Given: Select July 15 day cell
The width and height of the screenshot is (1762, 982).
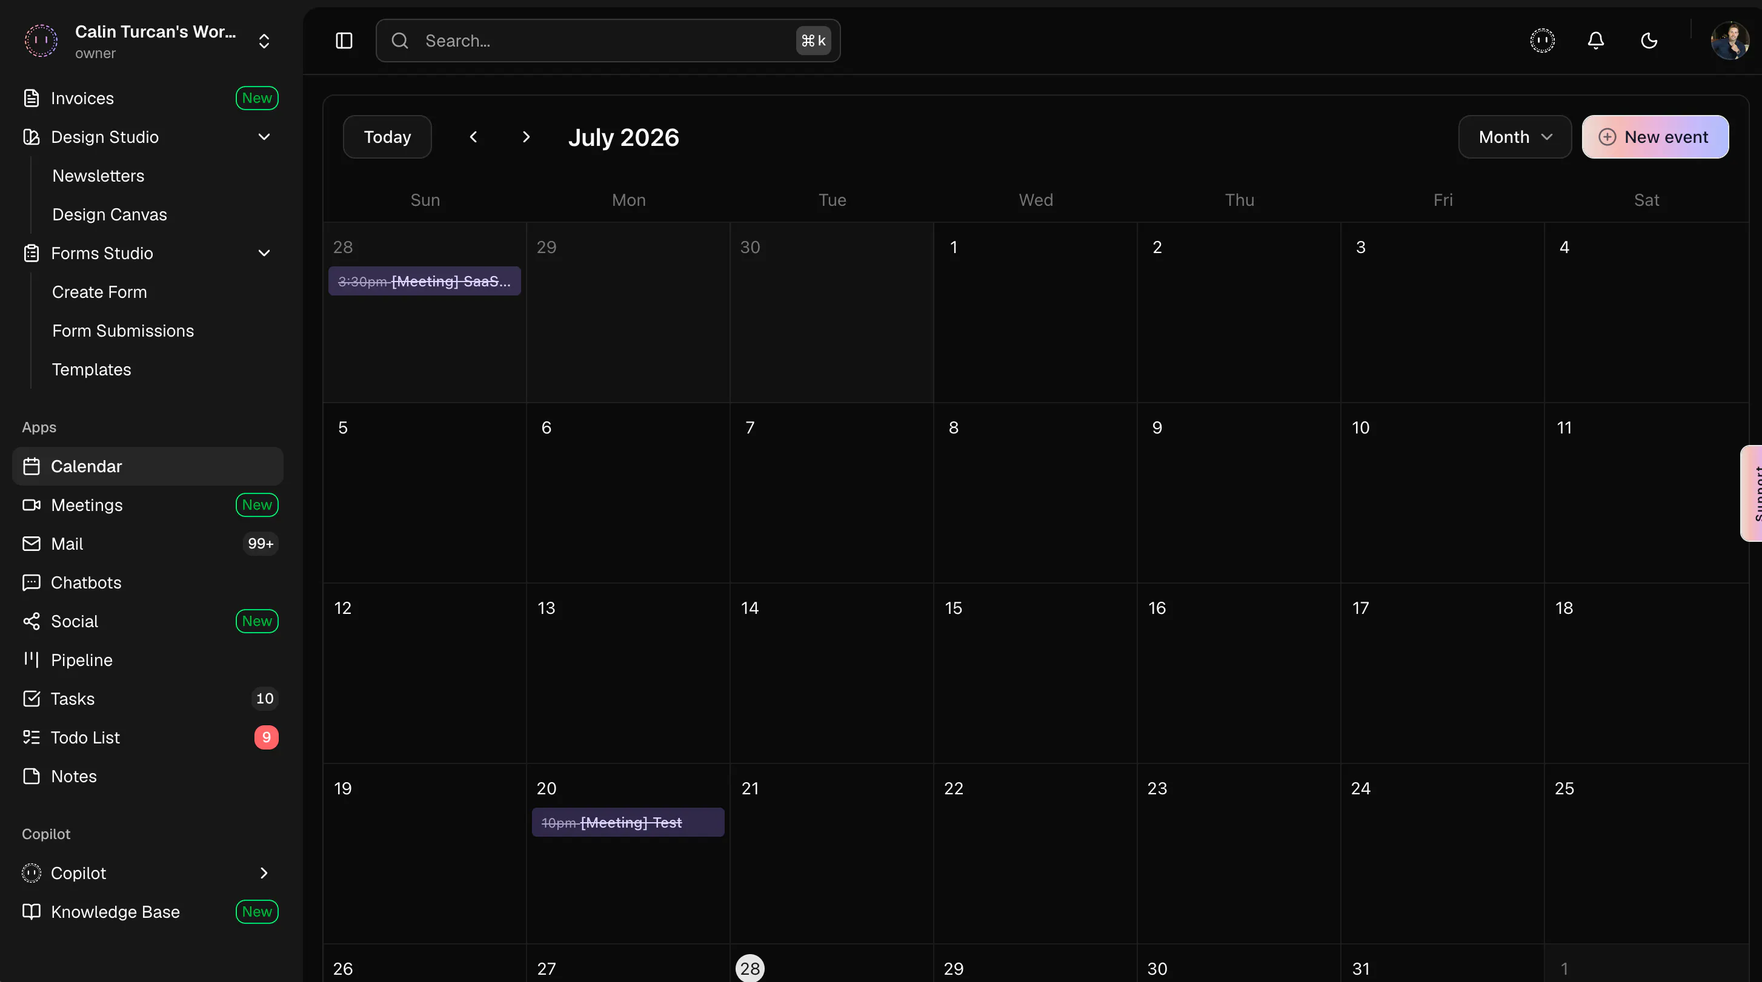Looking at the screenshot, I should click(x=1035, y=673).
